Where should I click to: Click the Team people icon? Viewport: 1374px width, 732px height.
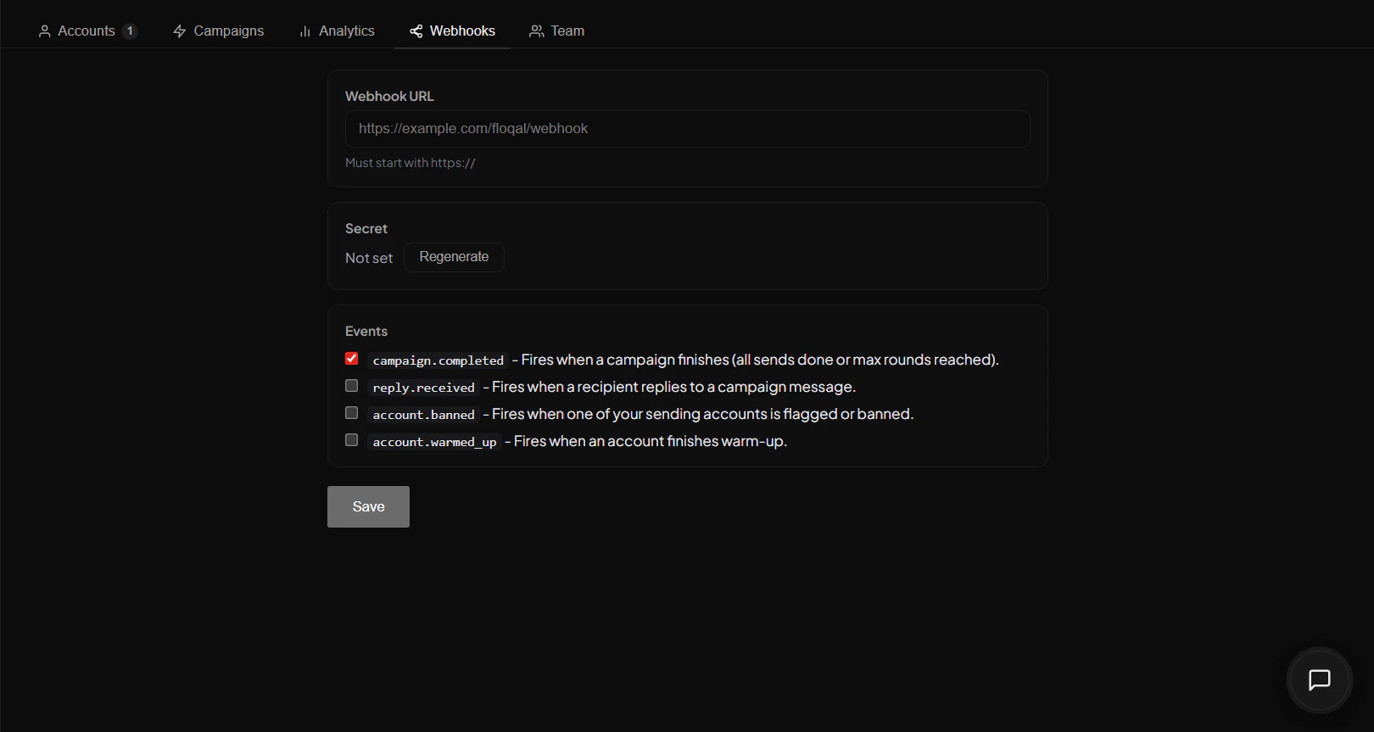536,31
